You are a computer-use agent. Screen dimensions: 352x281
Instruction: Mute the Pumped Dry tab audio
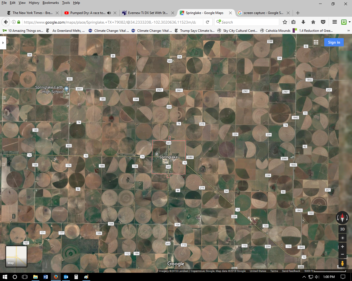[x=109, y=13]
